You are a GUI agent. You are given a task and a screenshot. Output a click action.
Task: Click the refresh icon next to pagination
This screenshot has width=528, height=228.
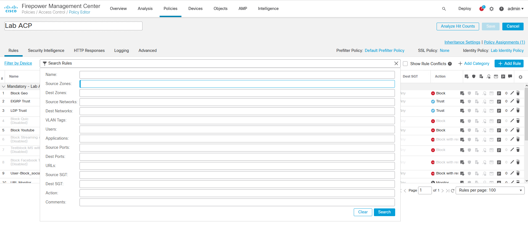[453, 190]
